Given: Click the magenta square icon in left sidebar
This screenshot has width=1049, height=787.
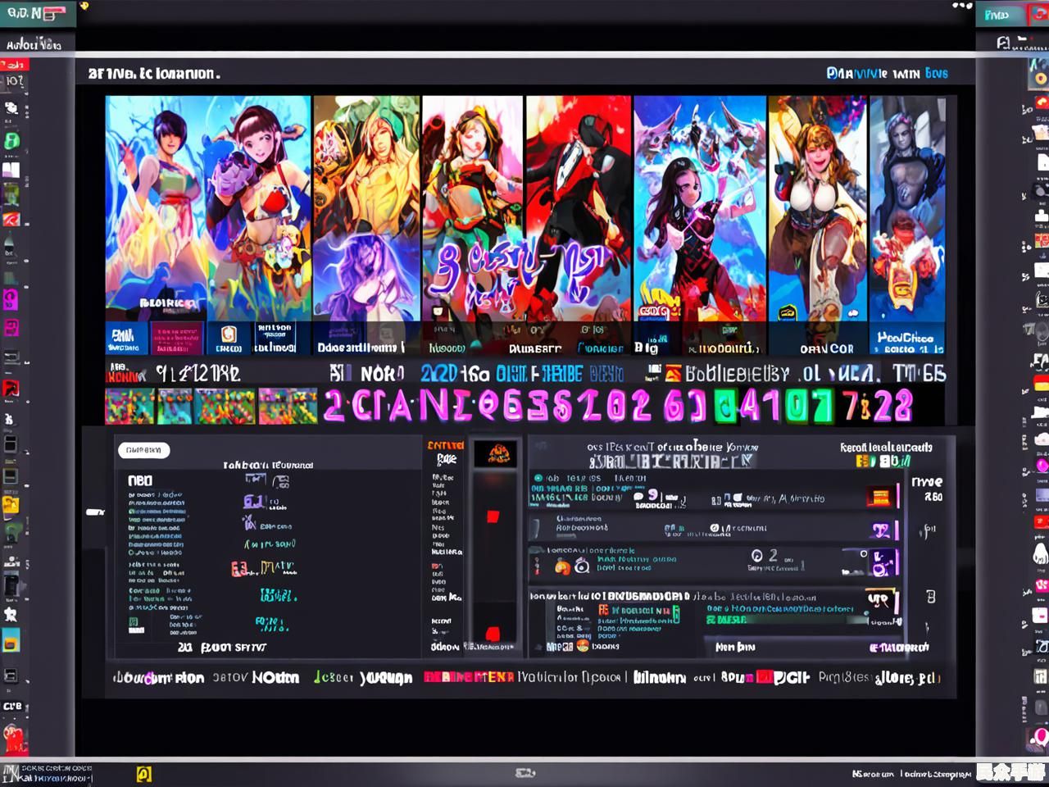Looking at the screenshot, I should pos(11,299).
